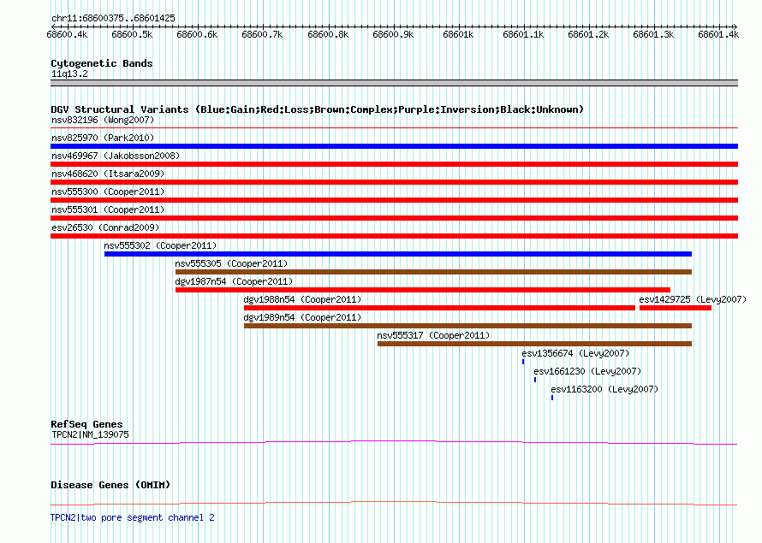This screenshot has height=543, width=762.
Task: Click the 68600.8k ruler tick label
Action: pos(328,34)
